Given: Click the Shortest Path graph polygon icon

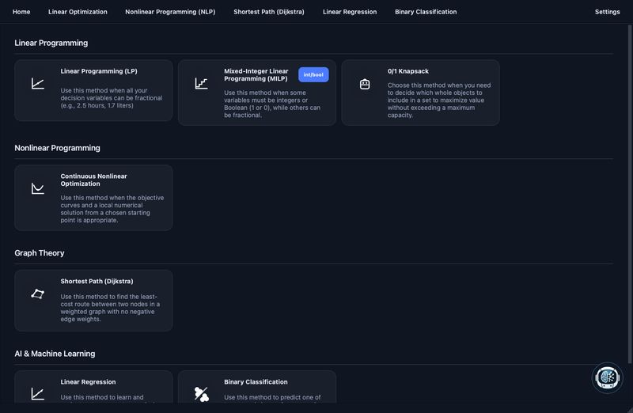Looking at the screenshot, I should pyautogui.click(x=37, y=294).
